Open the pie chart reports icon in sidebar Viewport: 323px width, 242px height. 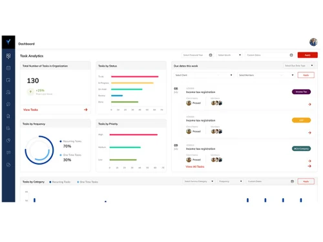[x=8, y=141]
